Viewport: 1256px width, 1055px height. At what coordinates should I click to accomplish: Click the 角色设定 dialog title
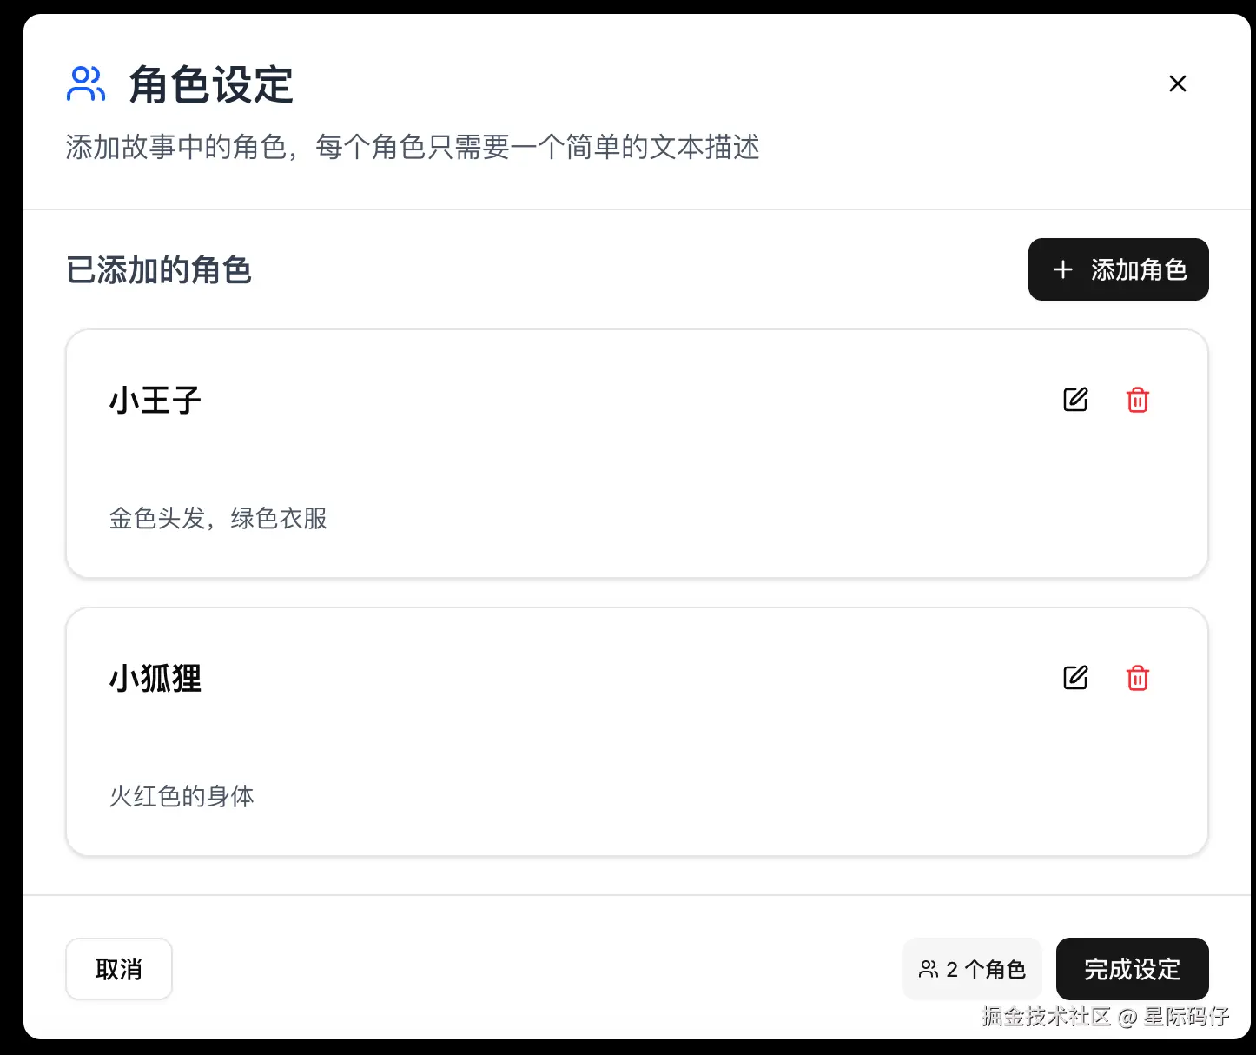[x=211, y=85]
